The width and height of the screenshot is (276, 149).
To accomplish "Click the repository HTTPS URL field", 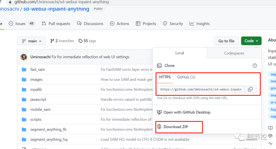I will 201,89.
